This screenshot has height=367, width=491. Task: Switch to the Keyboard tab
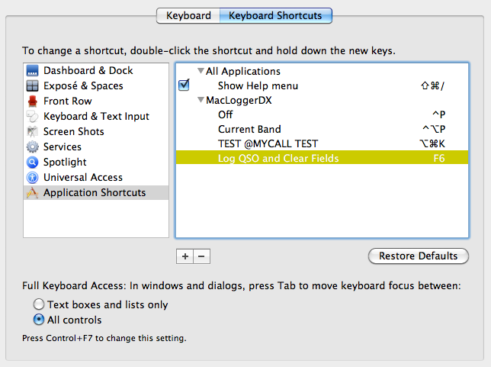[x=188, y=15]
